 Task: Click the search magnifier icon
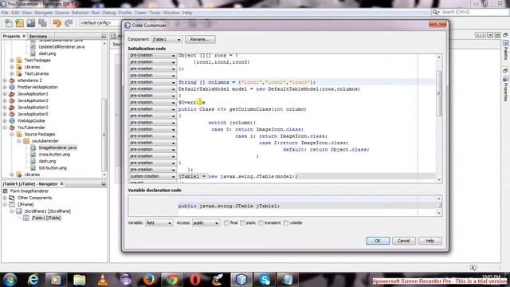click(436, 12)
